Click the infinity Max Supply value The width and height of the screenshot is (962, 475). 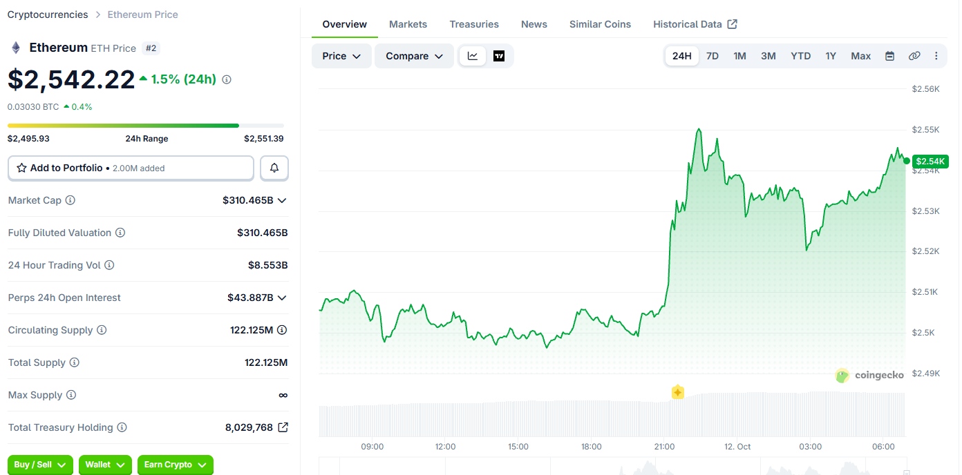283,395
